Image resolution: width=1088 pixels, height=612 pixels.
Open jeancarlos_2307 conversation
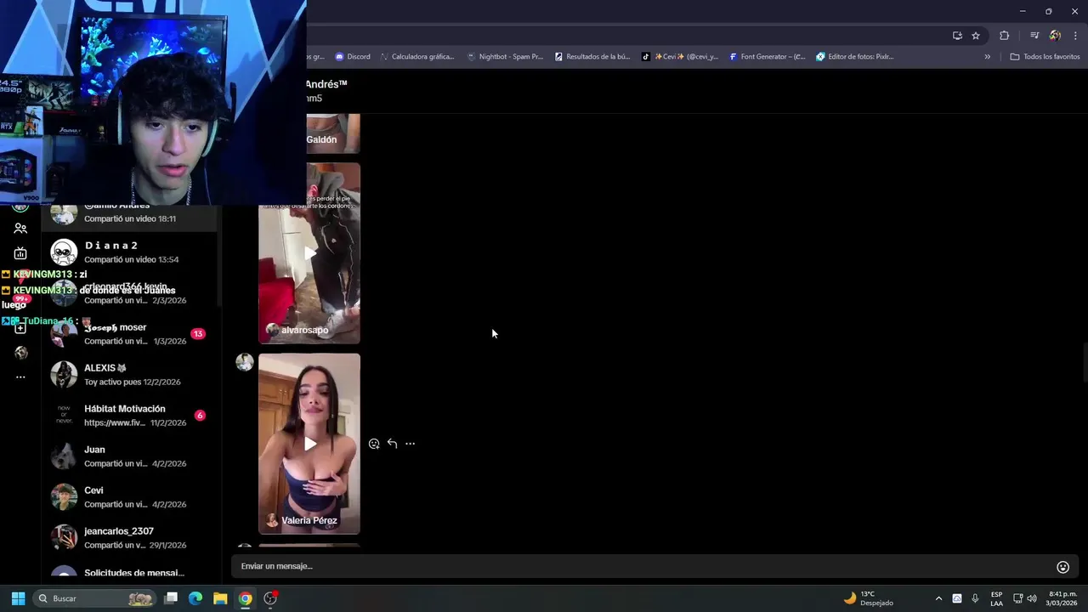pyautogui.click(x=129, y=538)
